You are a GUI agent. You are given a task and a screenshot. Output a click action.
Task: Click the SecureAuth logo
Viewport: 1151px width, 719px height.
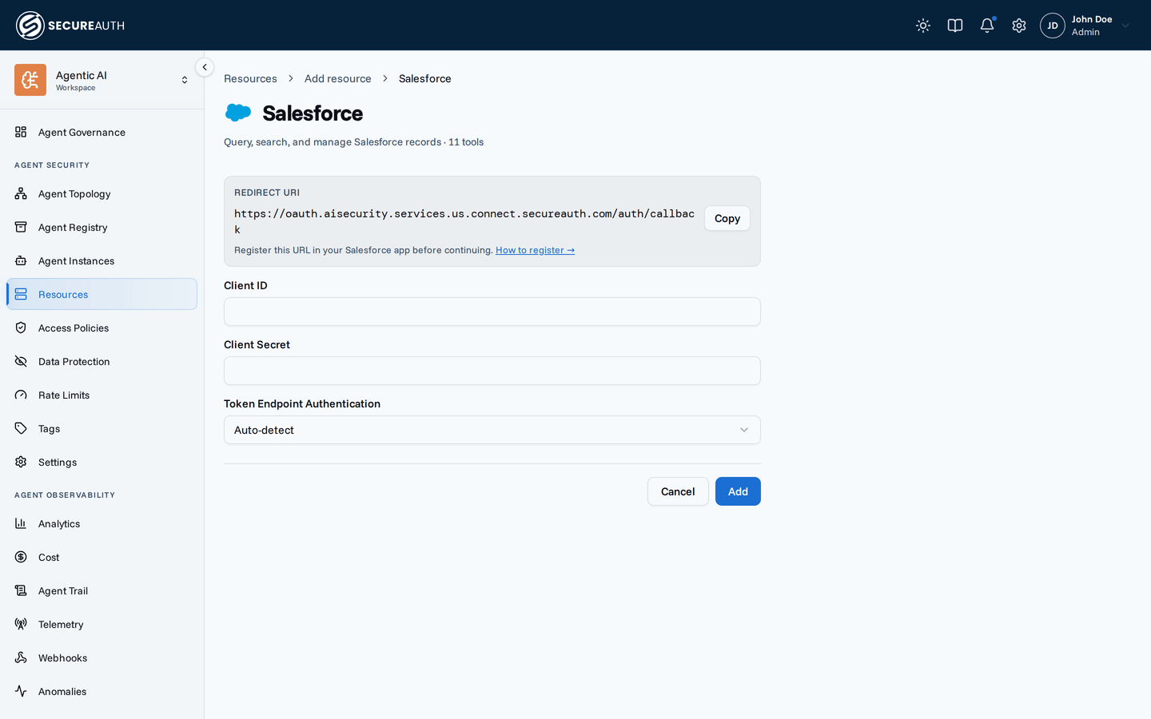70,26
